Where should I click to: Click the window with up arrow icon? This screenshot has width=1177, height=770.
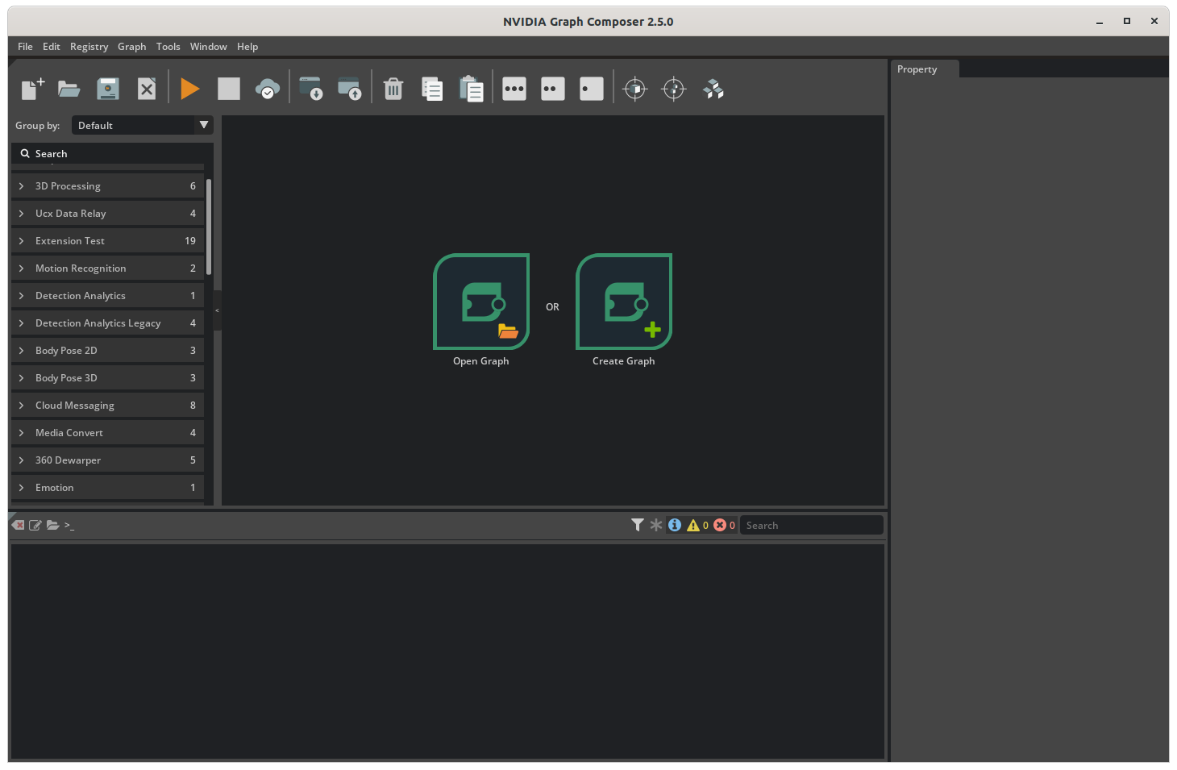coord(350,89)
